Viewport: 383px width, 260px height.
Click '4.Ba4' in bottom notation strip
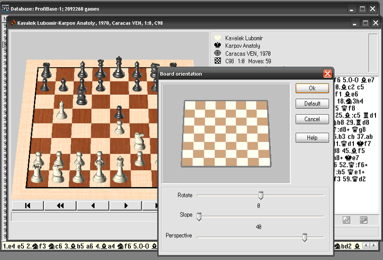pos(105,246)
